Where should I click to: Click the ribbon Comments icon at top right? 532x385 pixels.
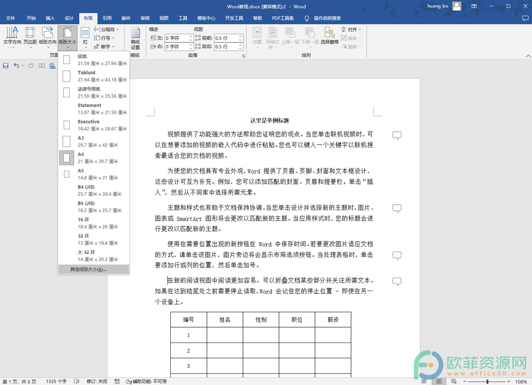tap(525, 18)
